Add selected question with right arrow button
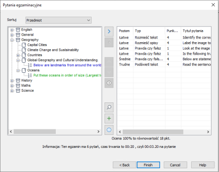 coord(109,32)
